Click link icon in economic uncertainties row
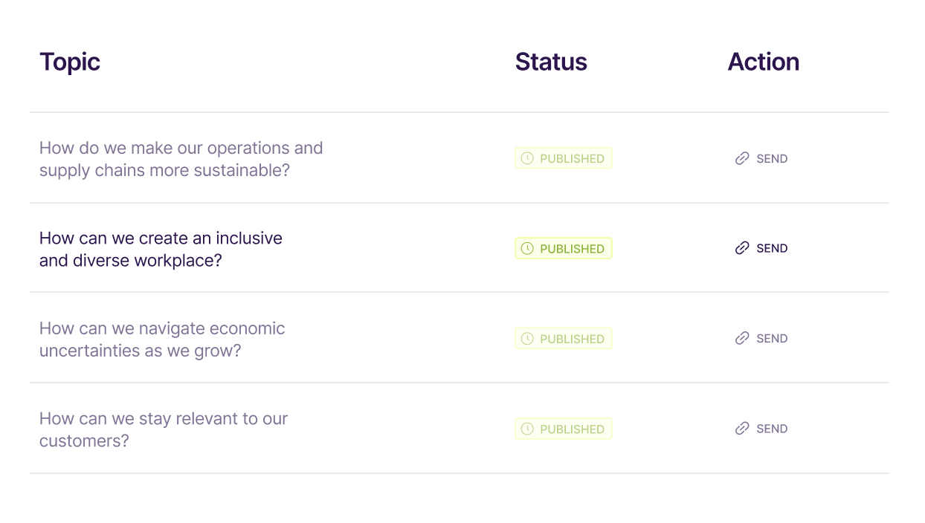This screenshot has height=523, width=925. click(x=742, y=338)
